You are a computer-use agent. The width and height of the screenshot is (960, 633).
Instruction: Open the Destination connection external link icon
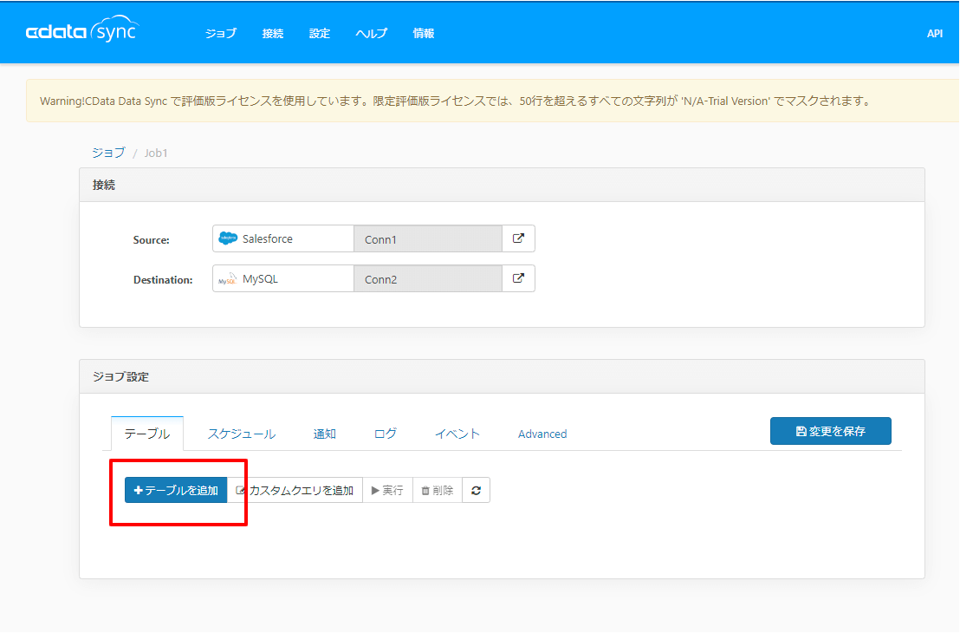(x=519, y=278)
